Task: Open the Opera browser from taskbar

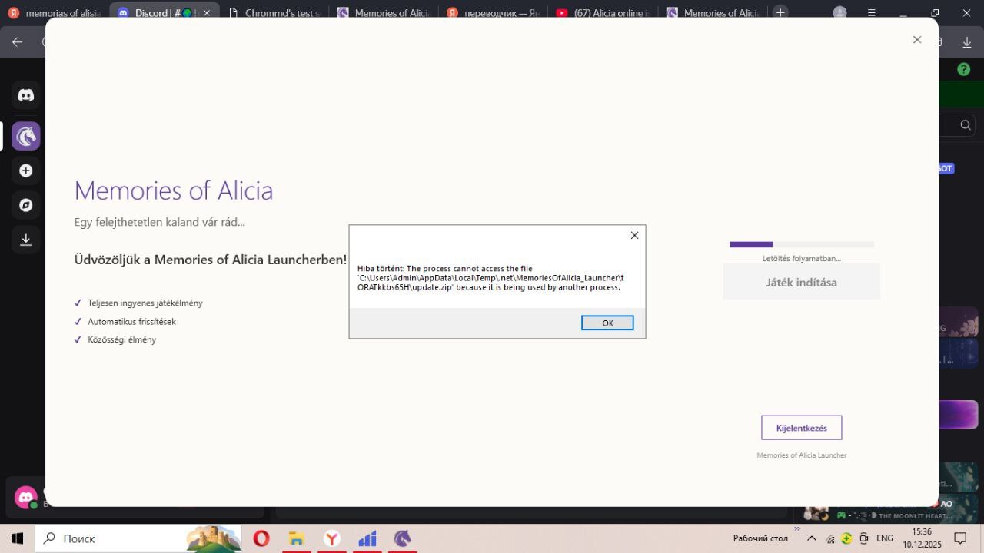Action: click(x=261, y=538)
